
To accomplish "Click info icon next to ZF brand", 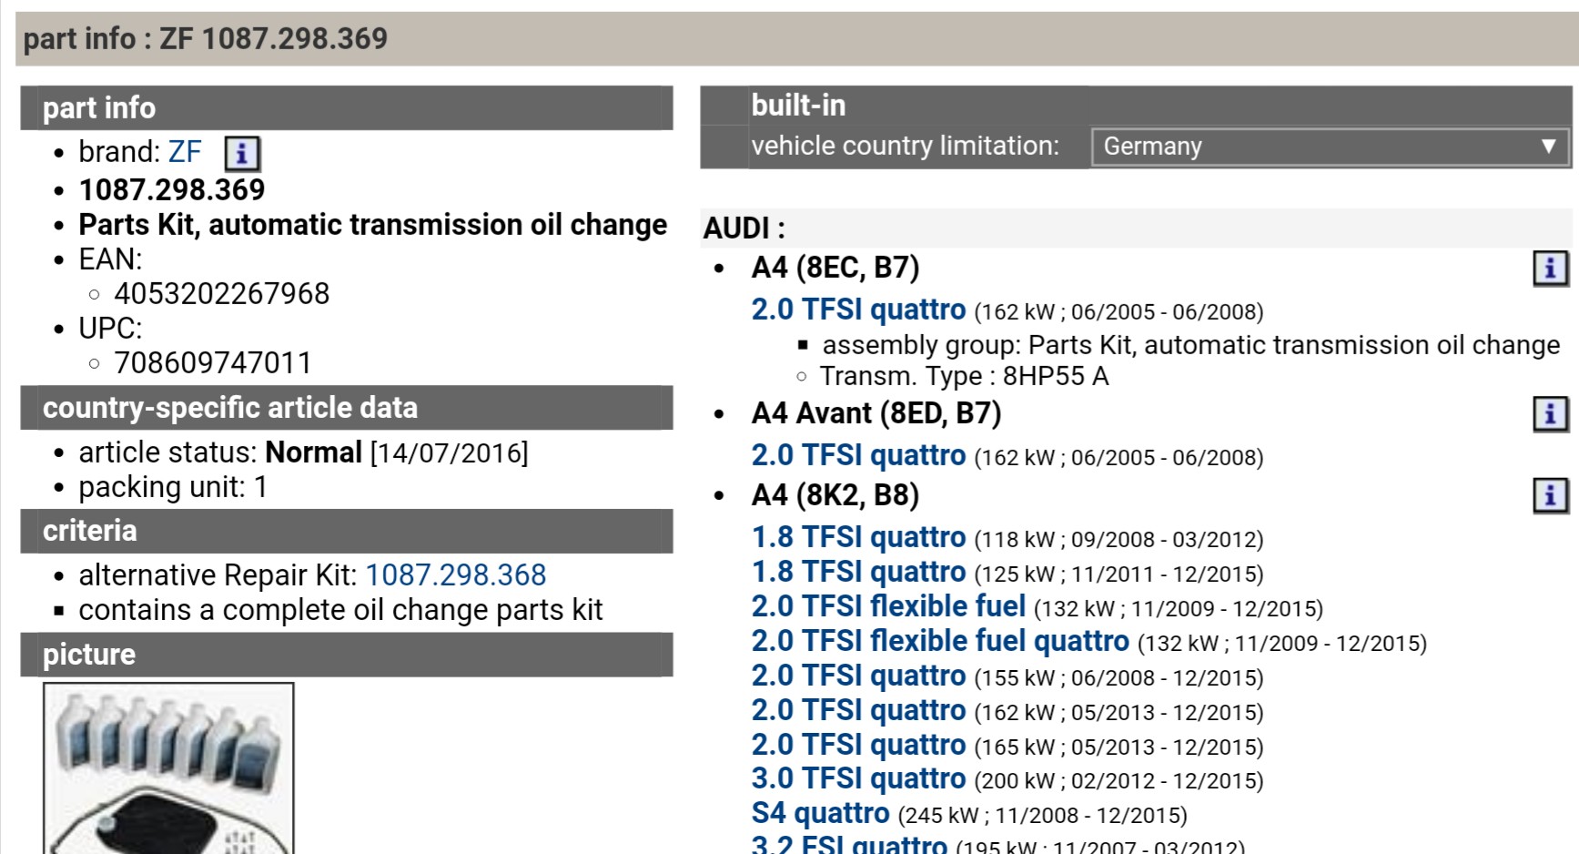I will click(x=242, y=154).
